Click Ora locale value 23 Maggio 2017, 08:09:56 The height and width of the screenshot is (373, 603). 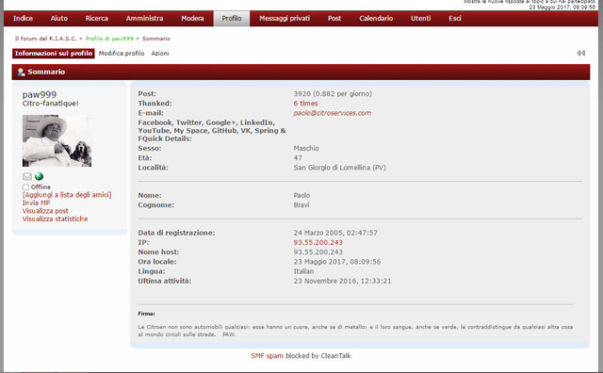coord(337,262)
